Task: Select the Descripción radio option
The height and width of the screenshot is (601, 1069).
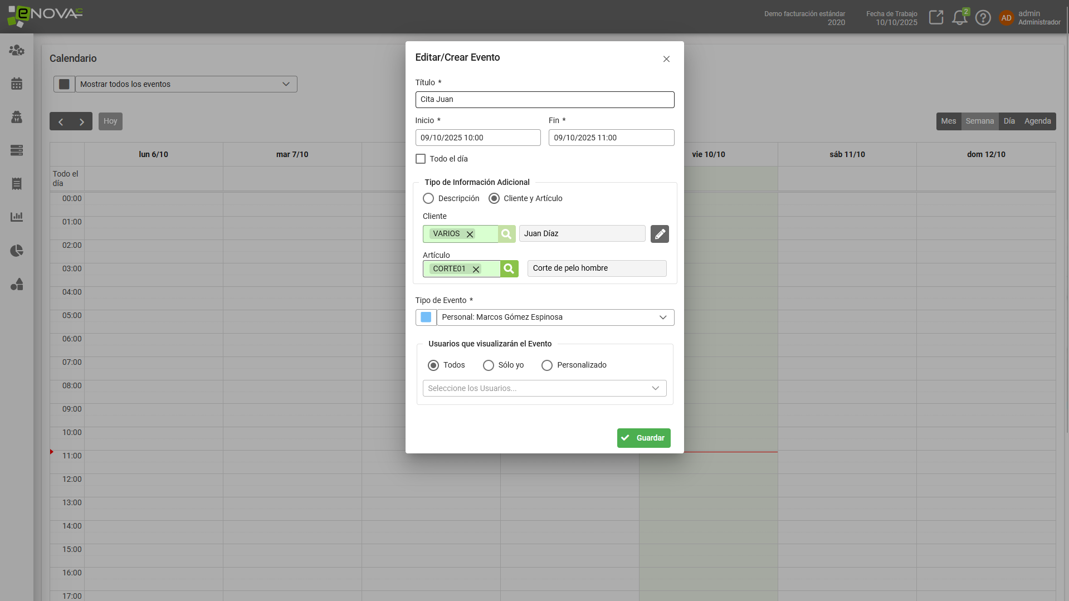Action: tap(428, 199)
